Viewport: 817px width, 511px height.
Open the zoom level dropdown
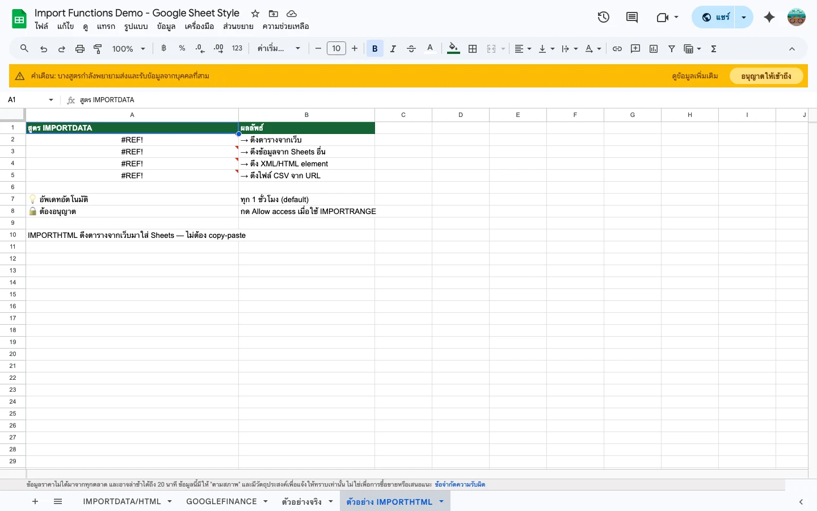click(x=128, y=49)
